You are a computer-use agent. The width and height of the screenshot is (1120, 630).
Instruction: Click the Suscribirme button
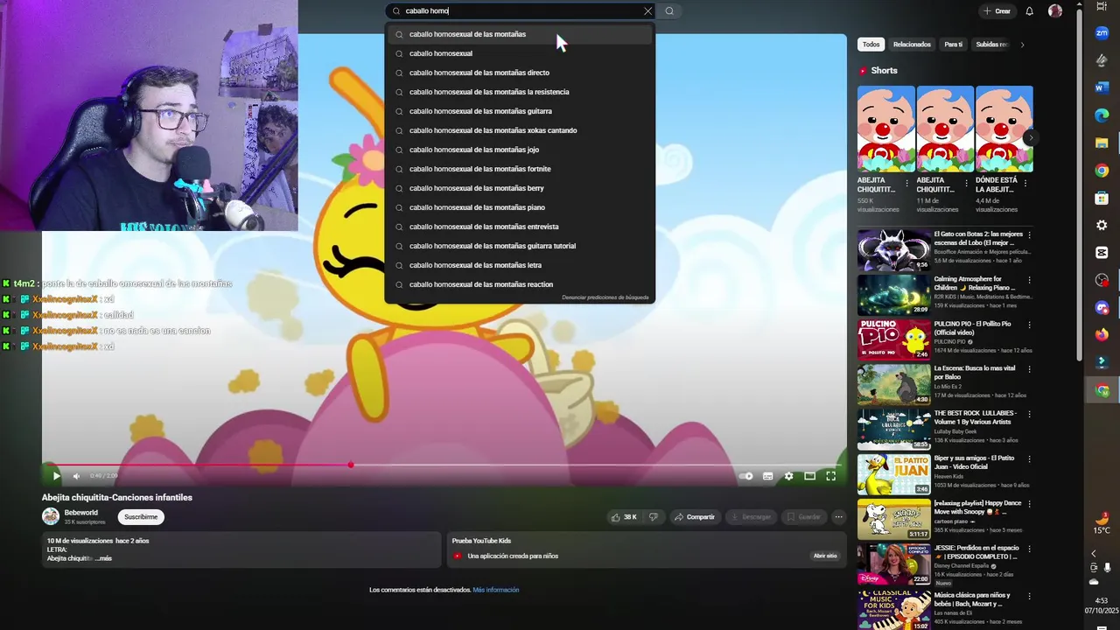click(141, 517)
